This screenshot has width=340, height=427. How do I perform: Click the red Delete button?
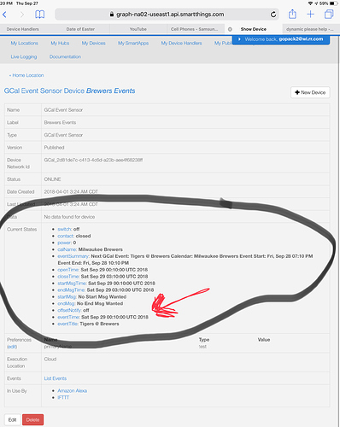pos(32,420)
